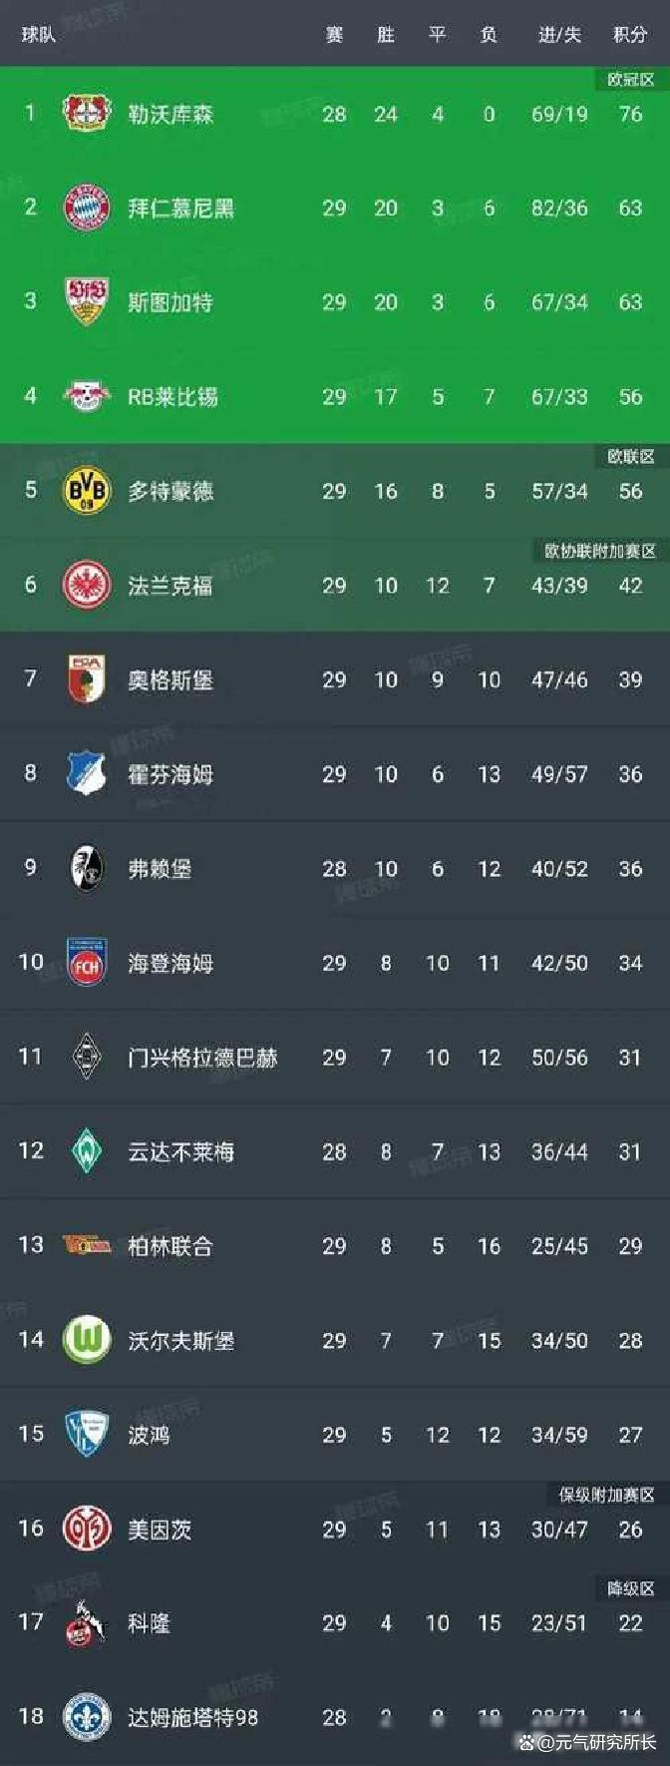Click the FC Augsburg club logo
Image resolution: width=670 pixels, height=1766 pixels.
click(x=87, y=679)
